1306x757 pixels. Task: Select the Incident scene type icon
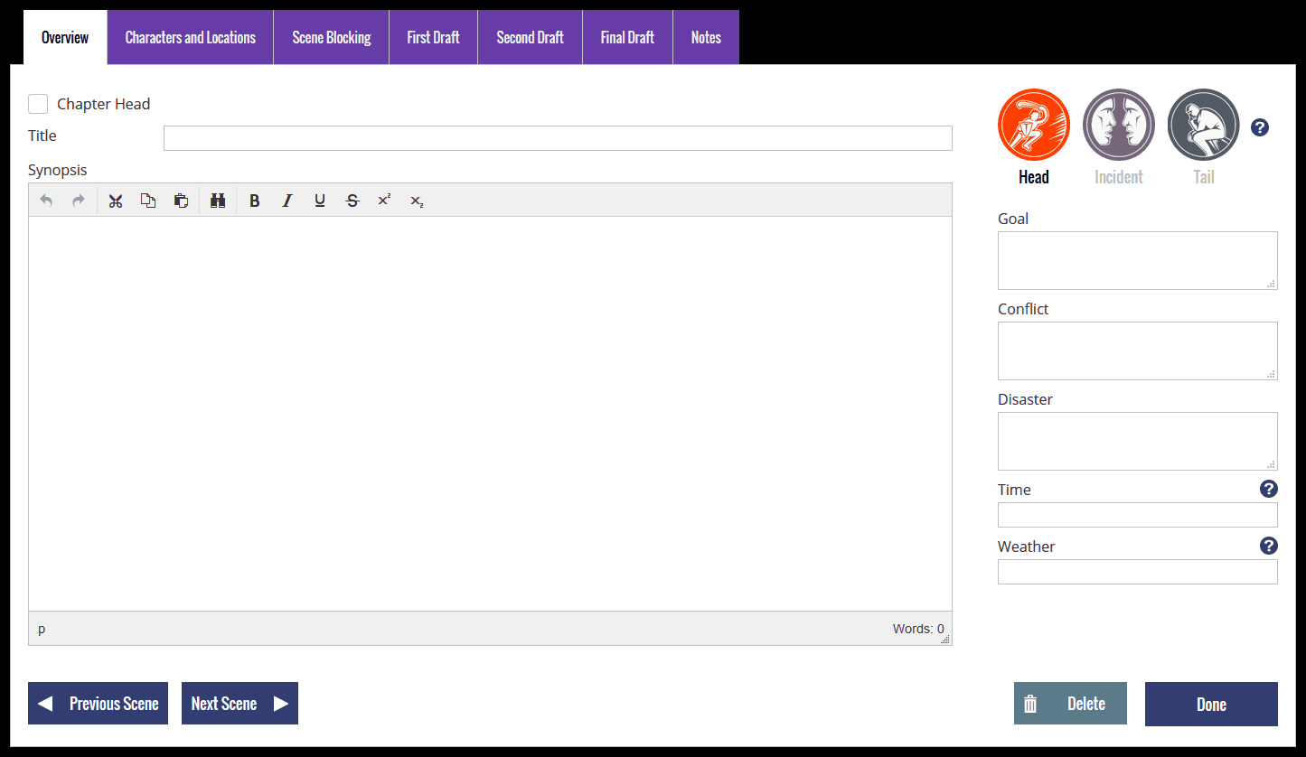[1118, 125]
